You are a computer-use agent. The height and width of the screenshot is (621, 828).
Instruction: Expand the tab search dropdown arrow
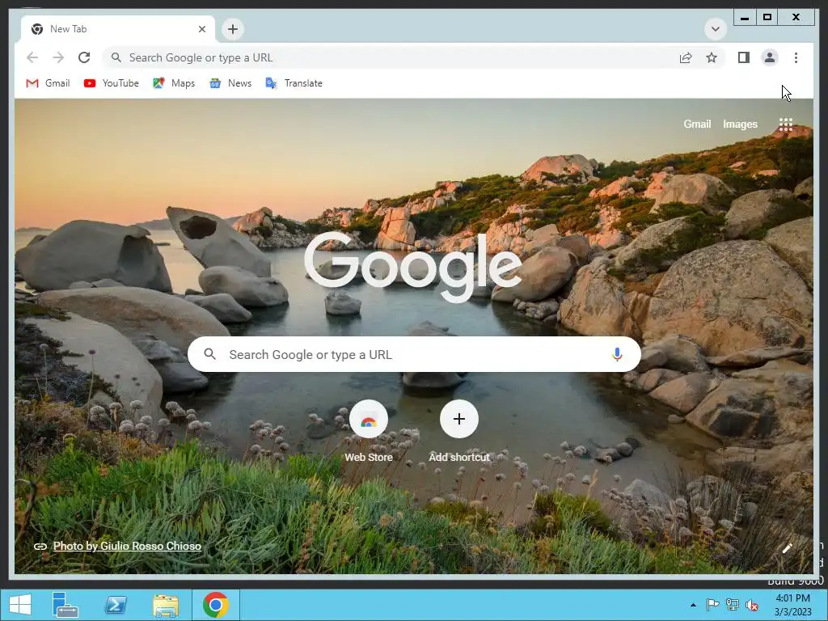point(716,29)
